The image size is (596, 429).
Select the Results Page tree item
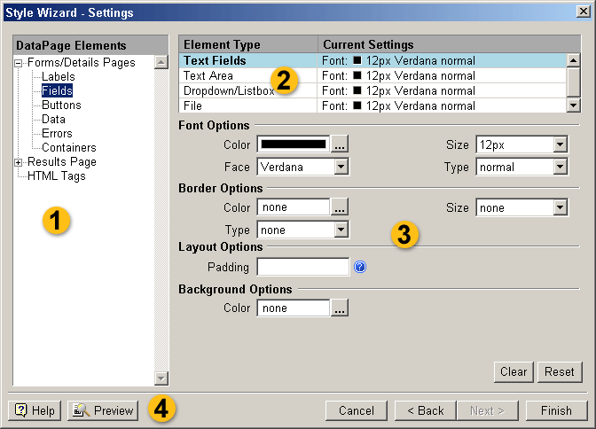pos(62,162)
